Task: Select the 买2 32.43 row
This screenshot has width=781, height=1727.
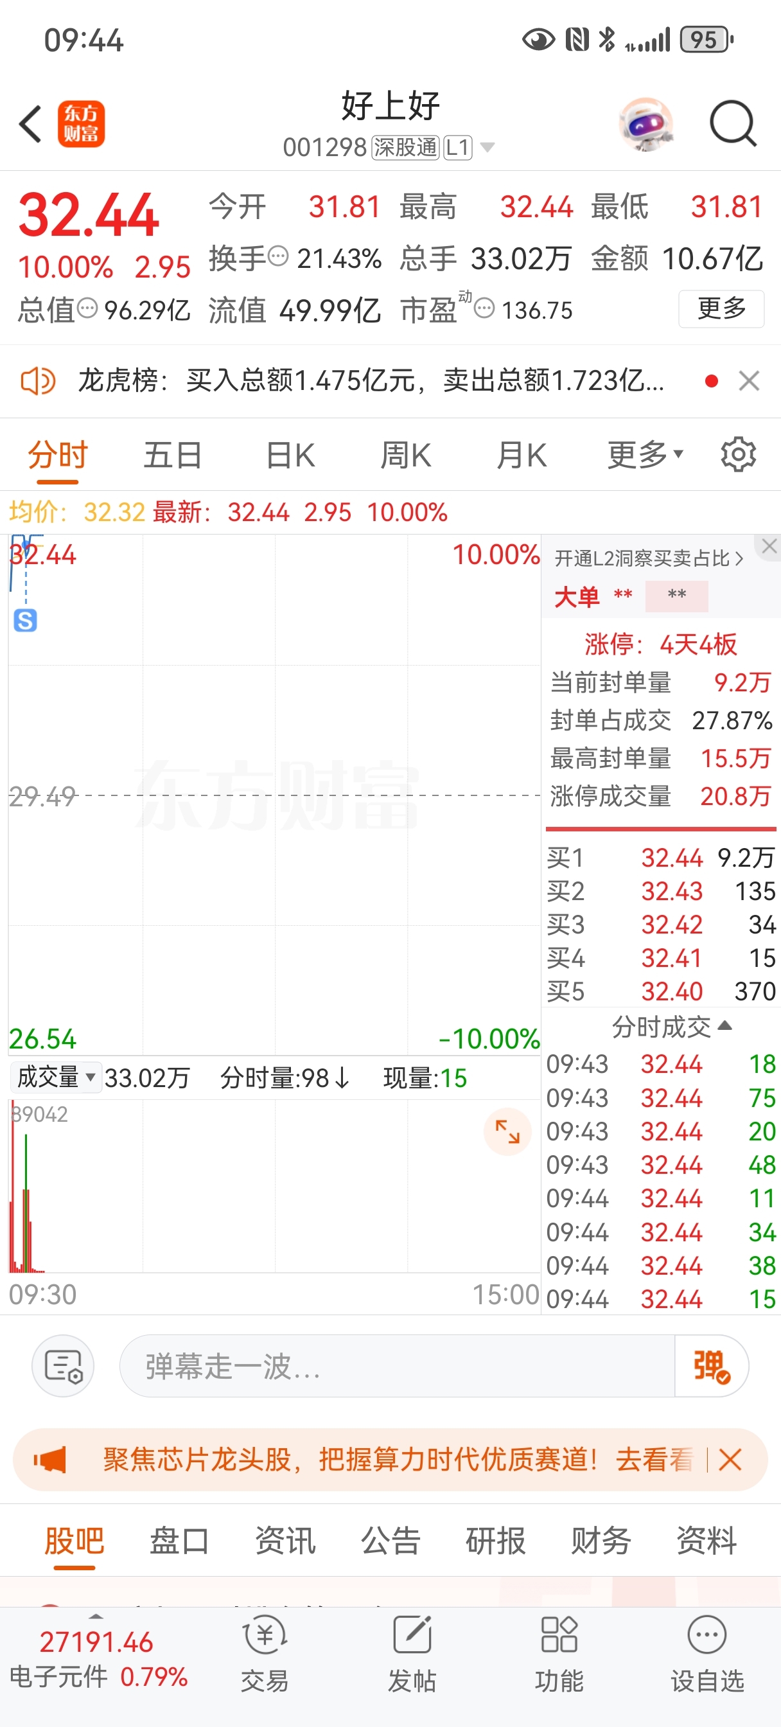Action: tap(661, 891)
